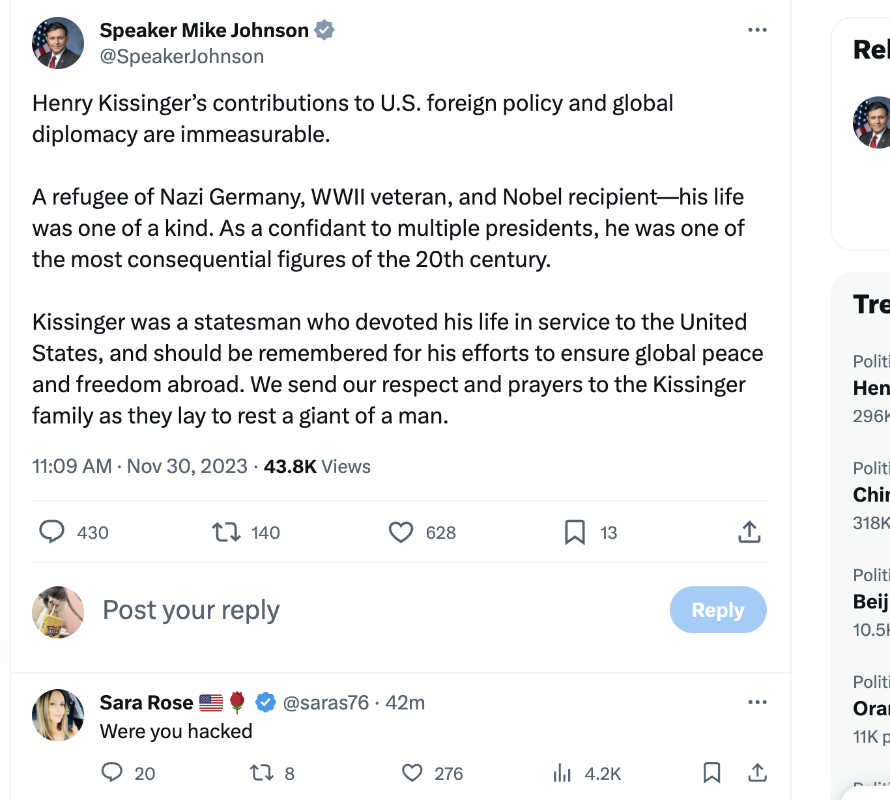Share Sara Rose's reply
890x800 pixels.
point(756,773)
